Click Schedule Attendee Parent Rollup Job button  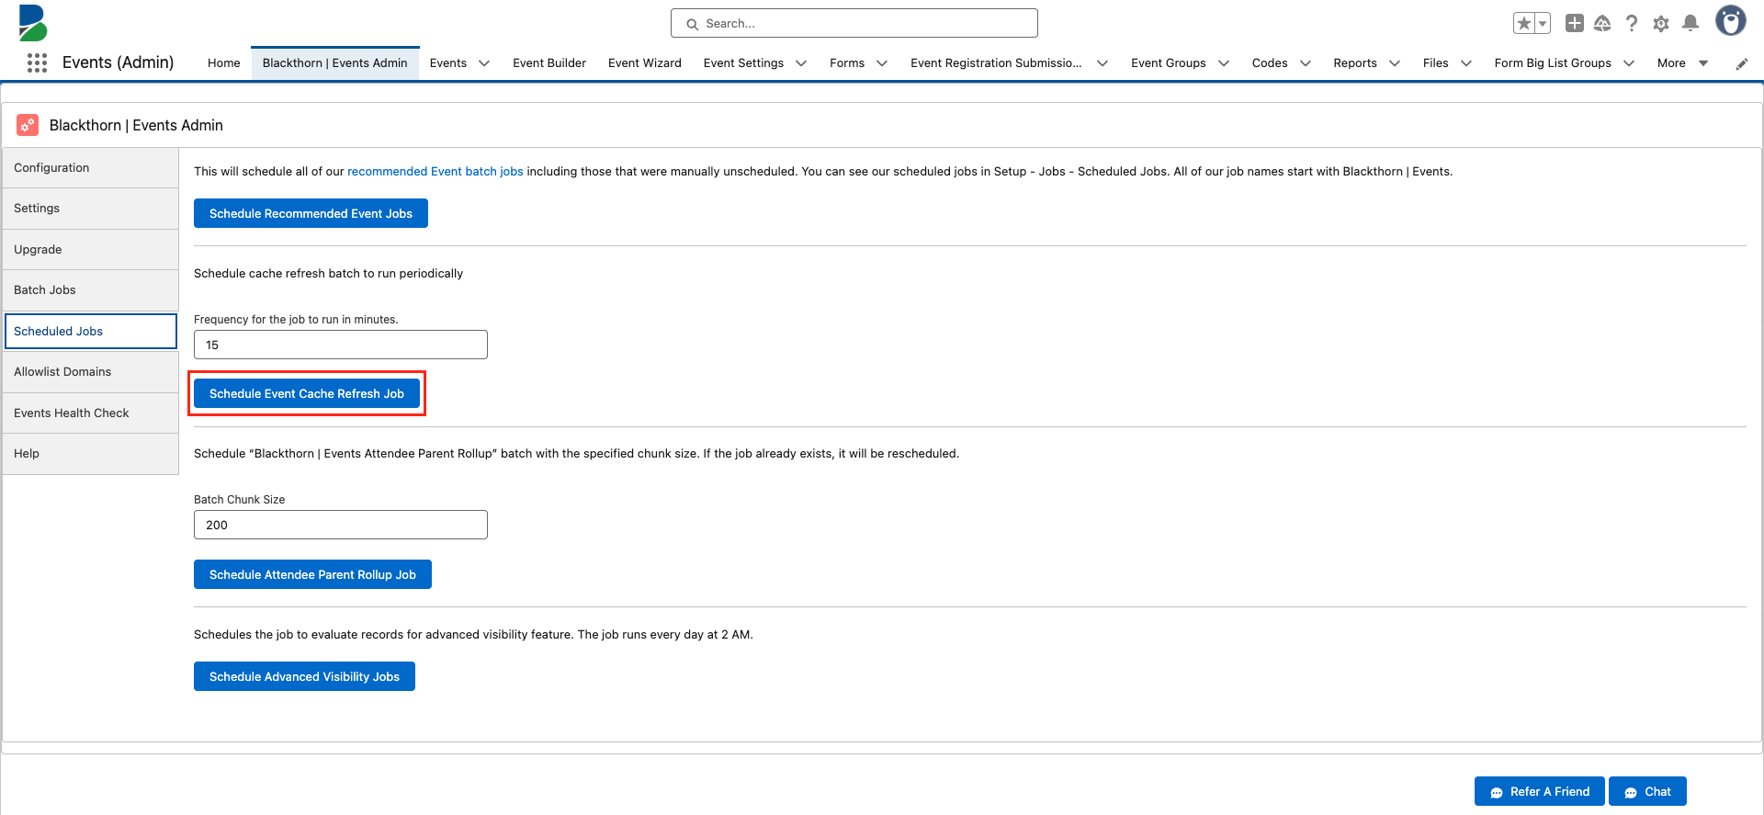[312, 574]
